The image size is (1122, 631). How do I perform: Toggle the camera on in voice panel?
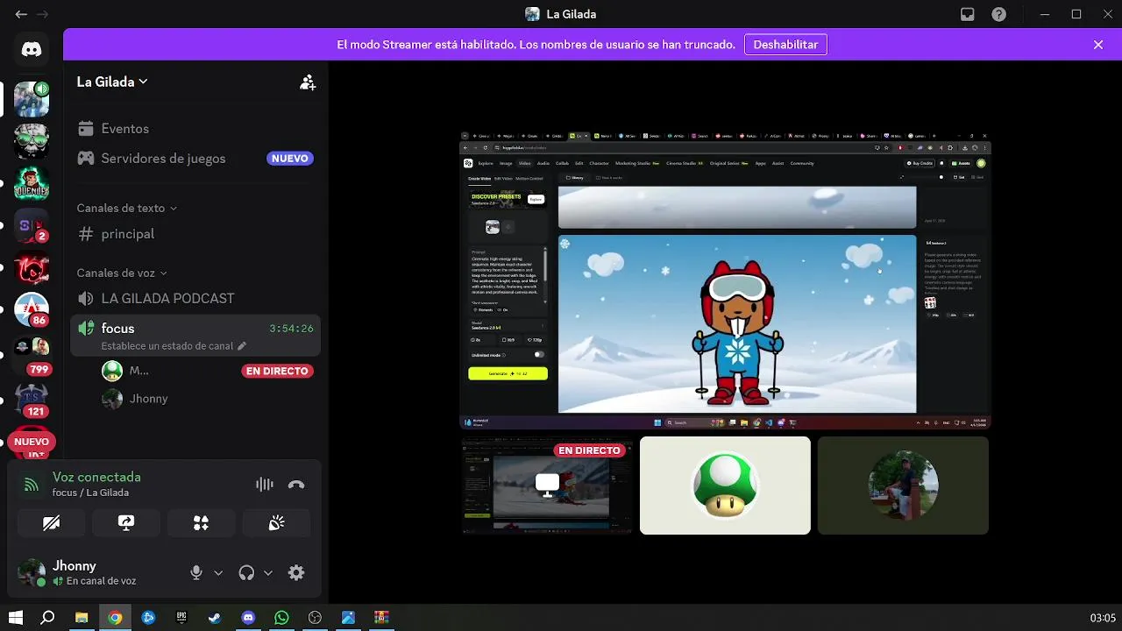[52, 523]
